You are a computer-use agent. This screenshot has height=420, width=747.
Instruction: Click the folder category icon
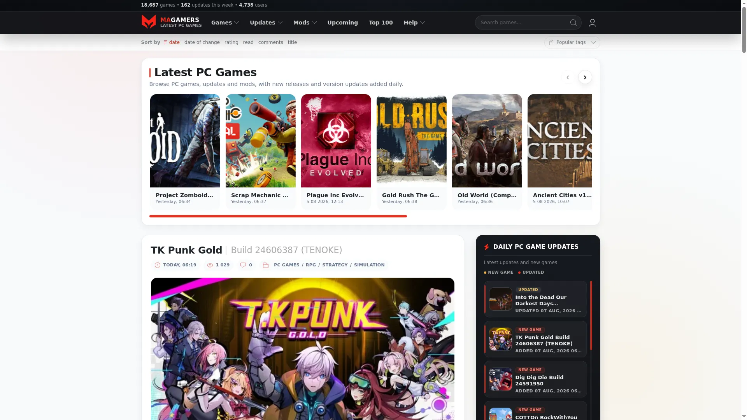coord(266,265)
